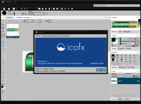Click the Save floppy disk icon
This screenshot has height=104, width=141.
coord(14,9)
